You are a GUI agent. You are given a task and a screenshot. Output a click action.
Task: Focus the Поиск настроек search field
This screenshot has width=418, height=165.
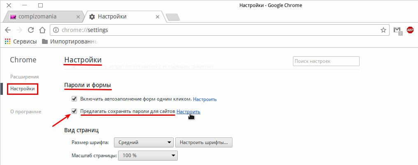tap(326, 61)
